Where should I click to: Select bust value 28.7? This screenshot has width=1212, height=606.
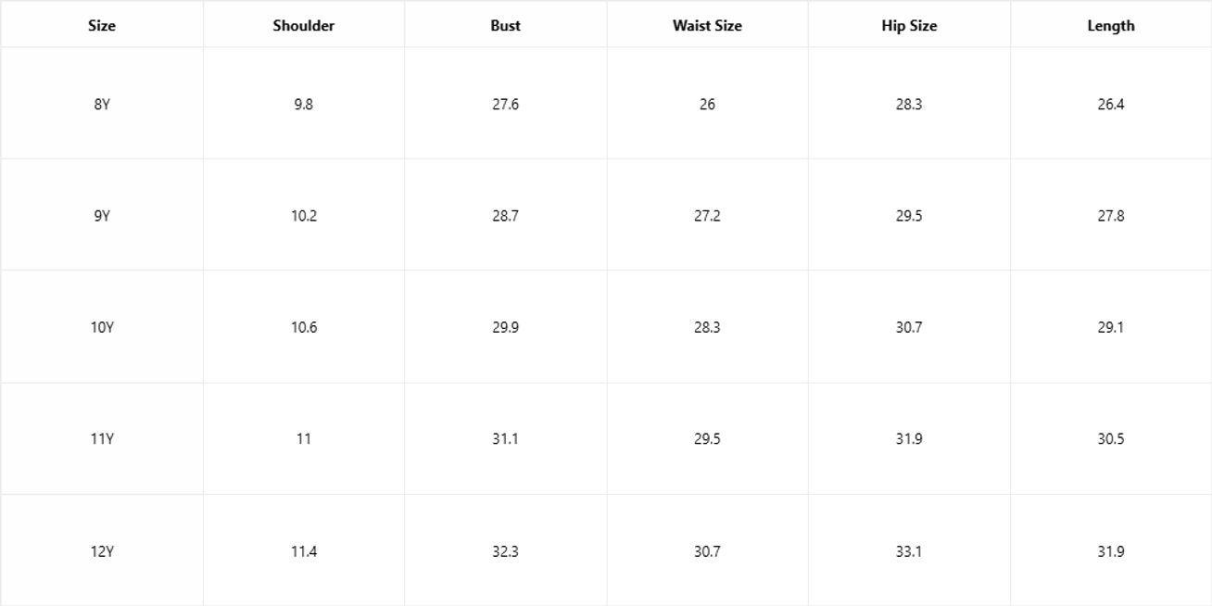[505, 216]
